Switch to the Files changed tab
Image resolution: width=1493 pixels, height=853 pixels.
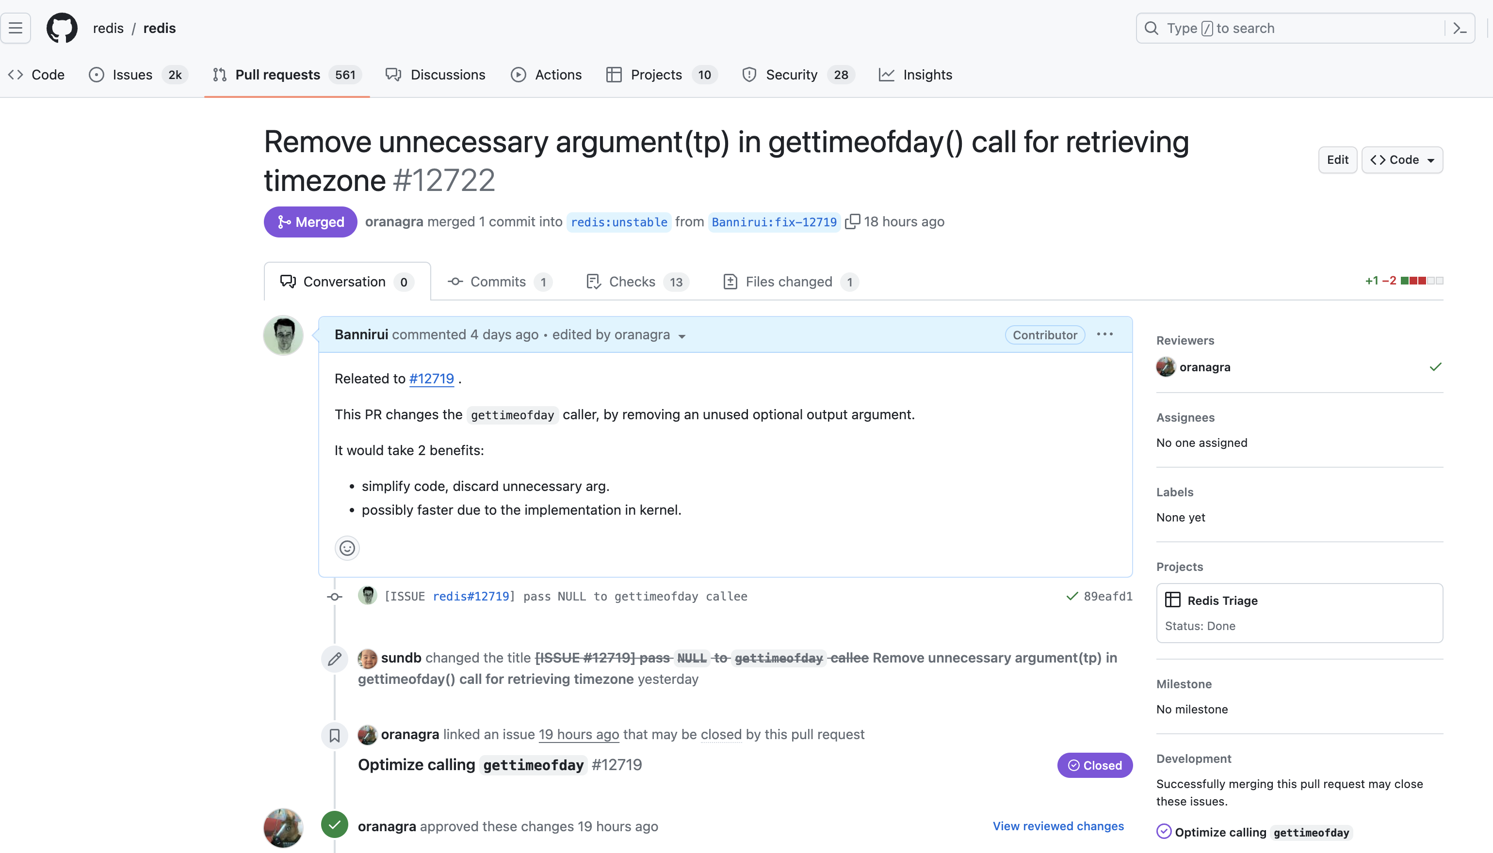(789, 282)
